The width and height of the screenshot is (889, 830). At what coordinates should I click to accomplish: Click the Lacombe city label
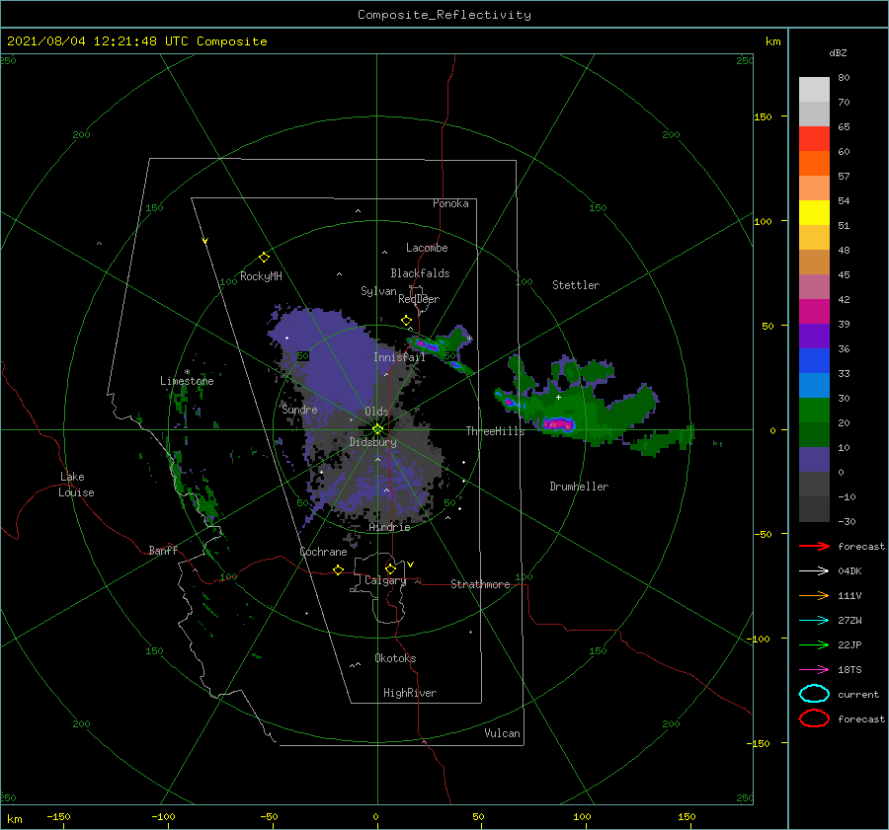(x=427, y=248)
